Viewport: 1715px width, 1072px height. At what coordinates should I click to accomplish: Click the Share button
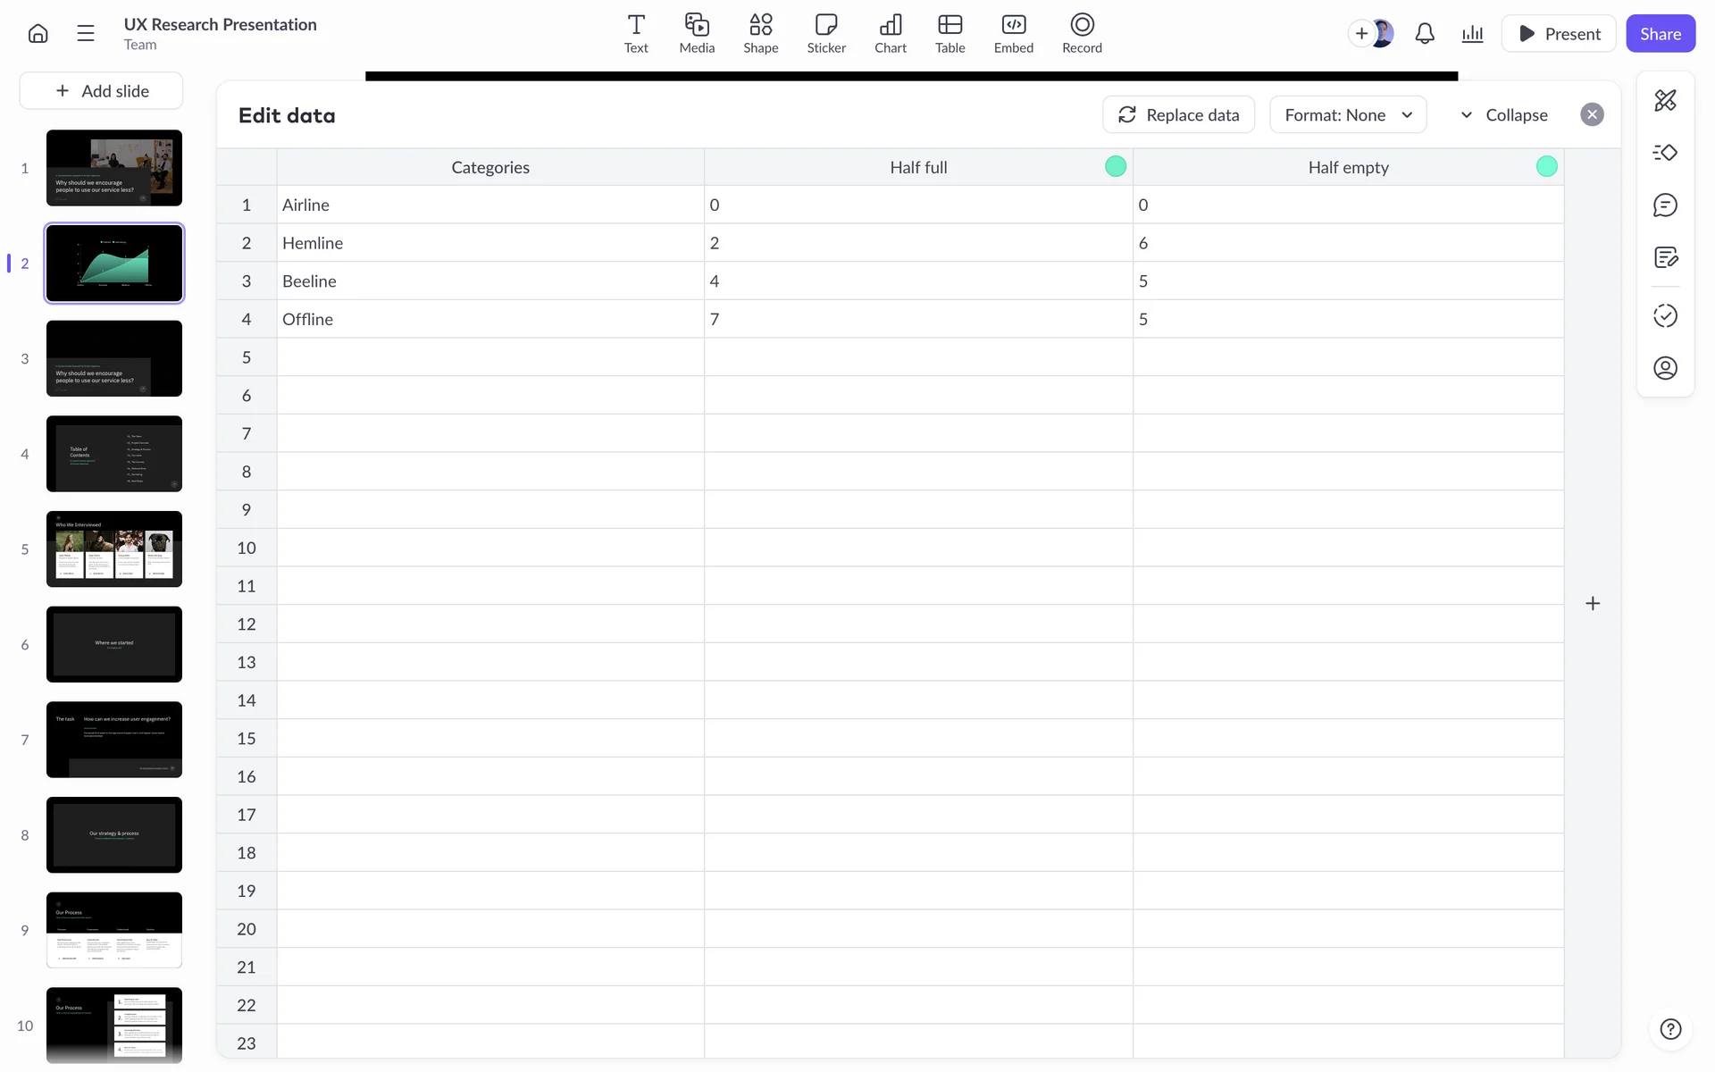(x=1660, y=34)
